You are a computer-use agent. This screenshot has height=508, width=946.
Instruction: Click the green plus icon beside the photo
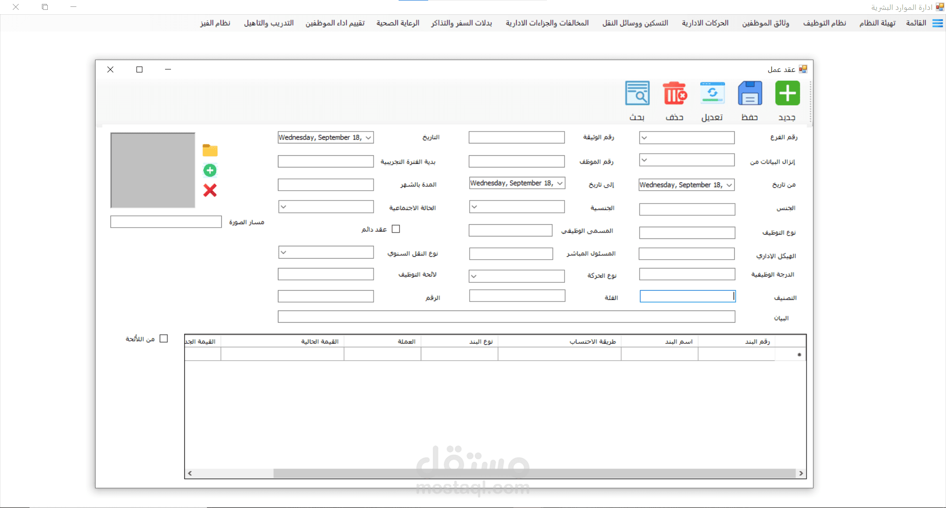tap(210, 170)
